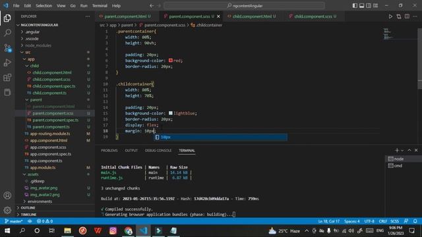Image resolution: width=422 pixels, height=237 pixels.
Task: Expand the OUTLINE section
Action: click(x=55, y=208)
